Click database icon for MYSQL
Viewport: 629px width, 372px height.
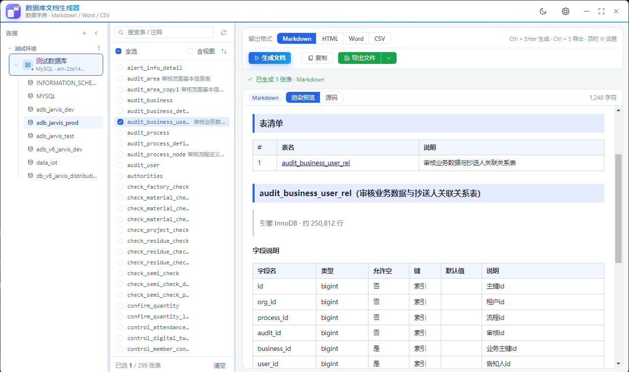pos(30,96)
